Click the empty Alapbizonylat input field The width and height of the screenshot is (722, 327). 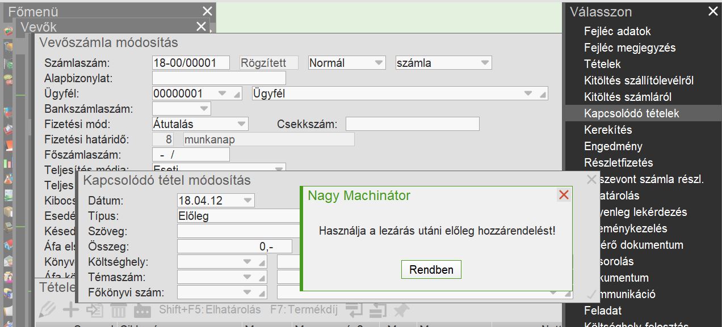(x=219, y=78)
